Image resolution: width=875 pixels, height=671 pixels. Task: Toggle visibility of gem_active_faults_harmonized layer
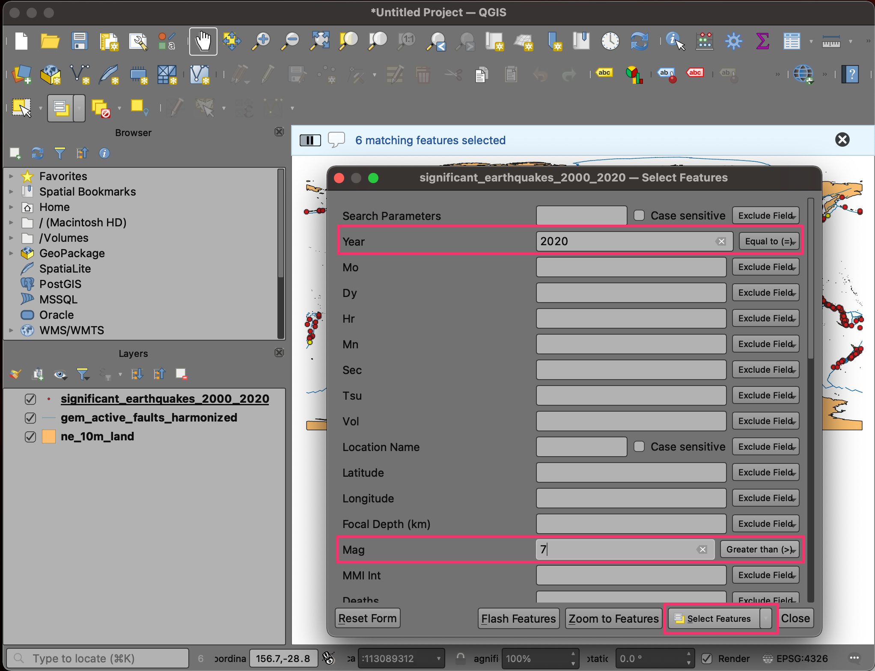pos(30,418)
